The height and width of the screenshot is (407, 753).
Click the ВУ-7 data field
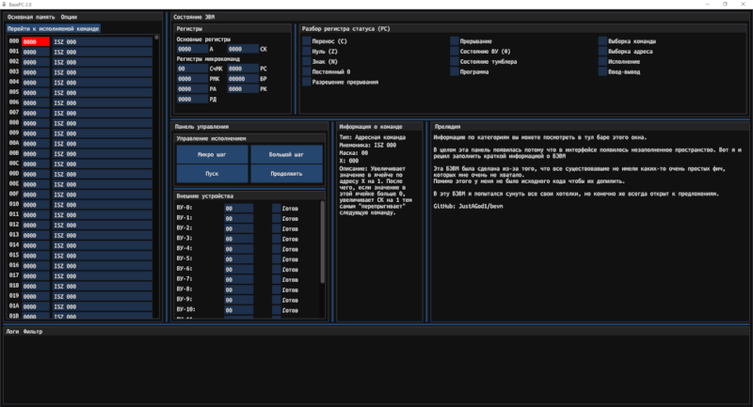(239, 279)
